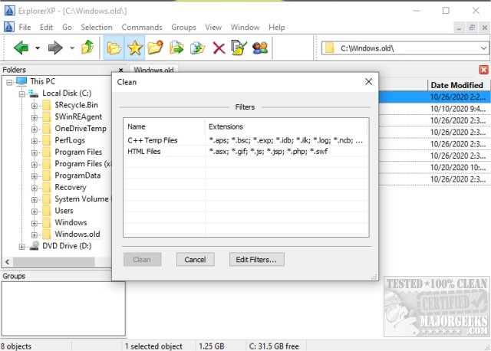
Task: Open the Back history dropdown arrow
Action: [x=38, y=48]
